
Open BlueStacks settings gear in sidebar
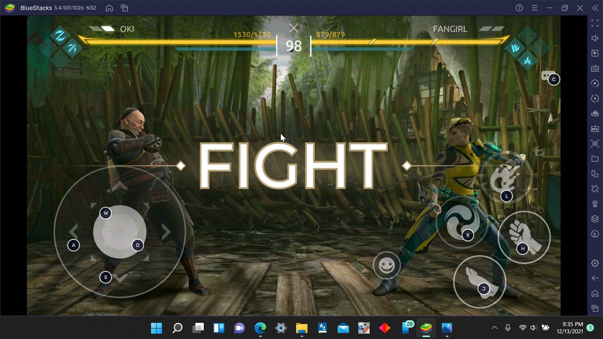(595, 263)
